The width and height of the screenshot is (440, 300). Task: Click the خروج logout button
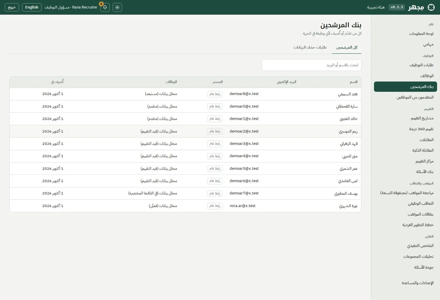point(12,7)
